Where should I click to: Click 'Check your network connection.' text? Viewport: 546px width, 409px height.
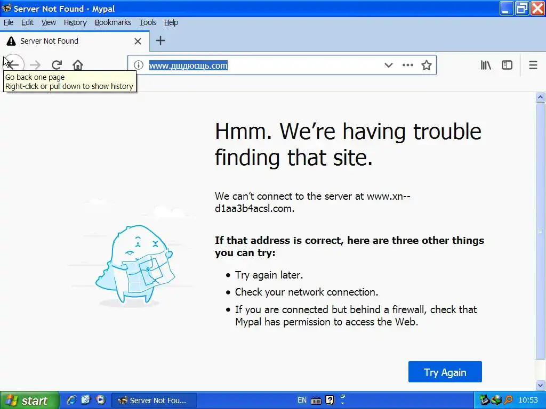[x=307, y=292]
